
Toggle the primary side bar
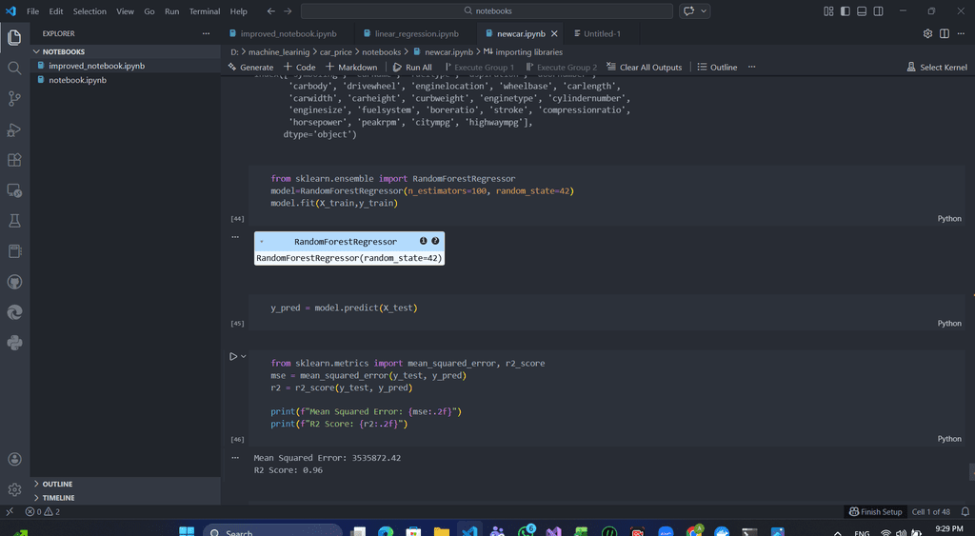[x=846, y=11]
